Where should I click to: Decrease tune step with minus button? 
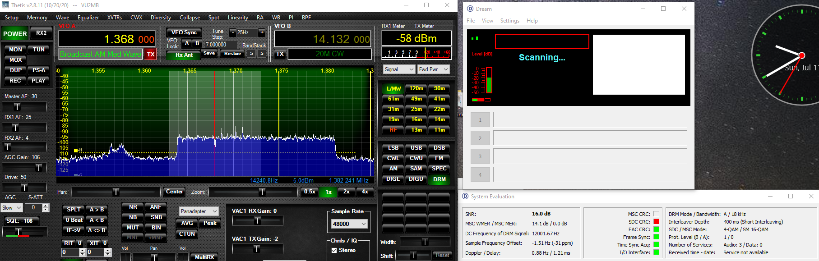click(232, 32)
